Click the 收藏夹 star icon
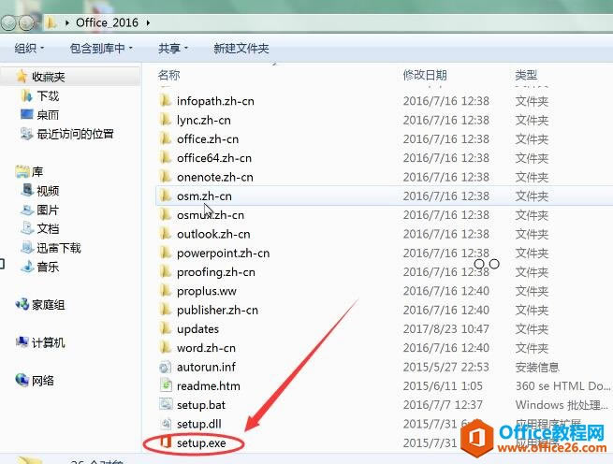This screenshot has width=613, height=464. (x=22, y=76)
